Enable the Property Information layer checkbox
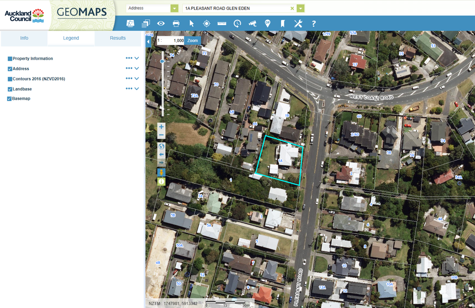Screen dimensions: 475x308 (10, 59)
